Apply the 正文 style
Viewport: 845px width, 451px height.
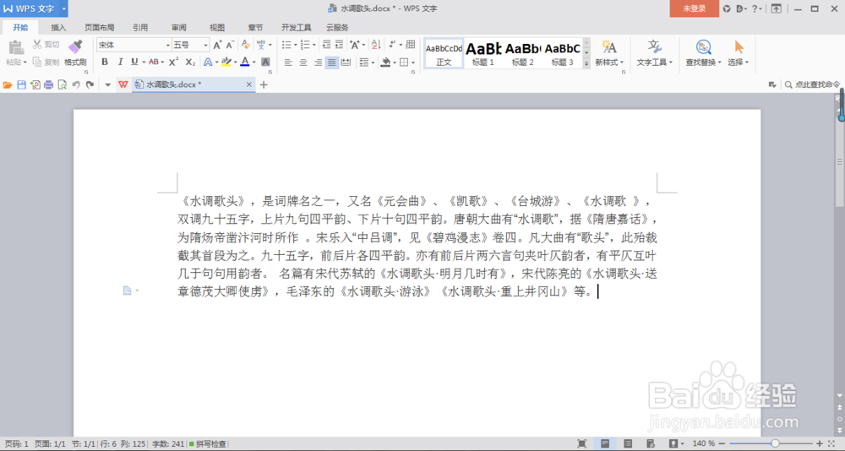pos(444,53)
